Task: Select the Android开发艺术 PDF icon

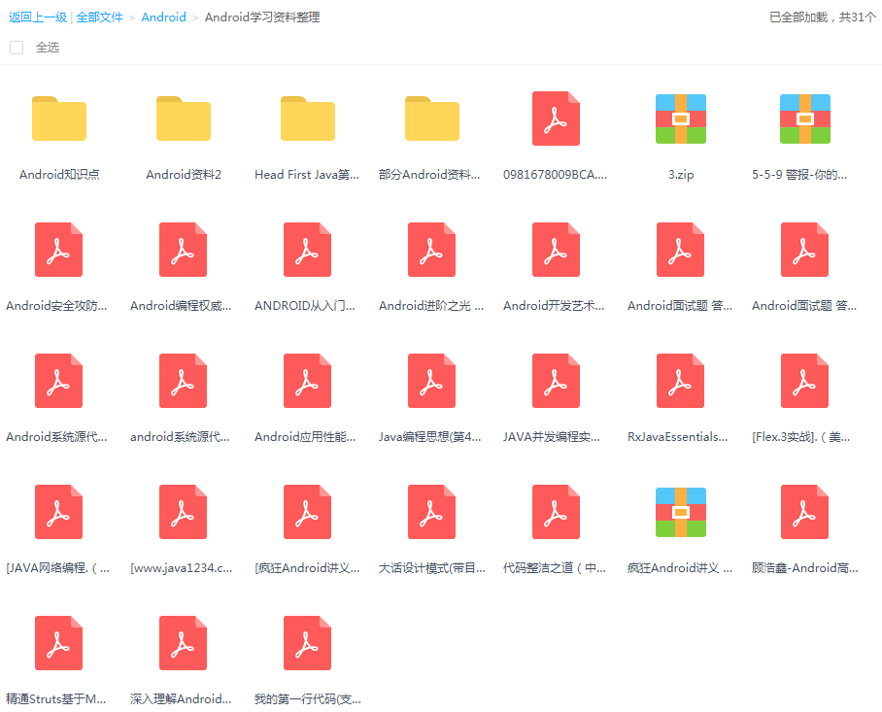Action: point(556,250)
